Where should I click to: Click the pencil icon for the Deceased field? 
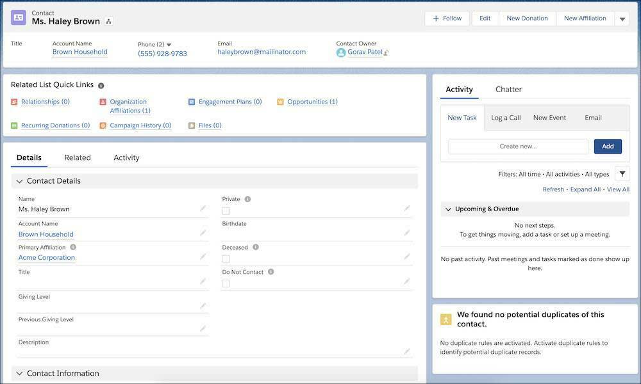407,257
